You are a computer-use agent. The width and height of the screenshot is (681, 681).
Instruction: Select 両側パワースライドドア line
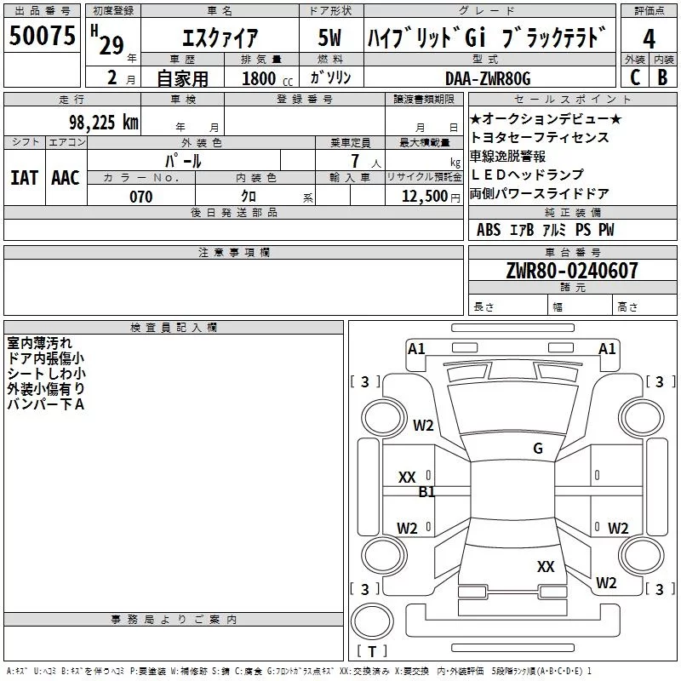(x=540, y=193)
